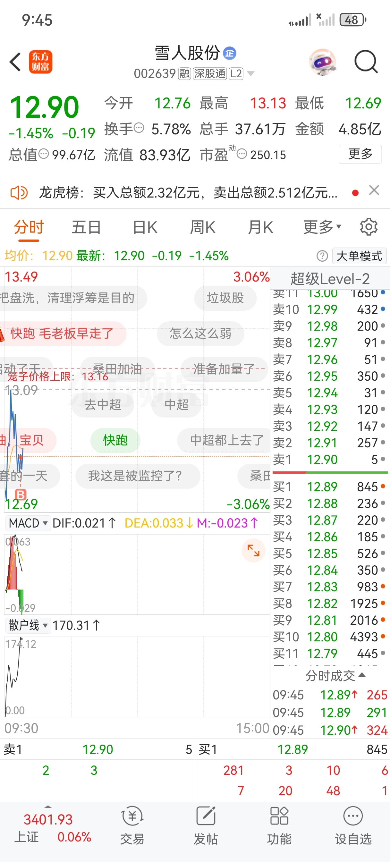Tap the 垃圾股 comment bubble
This screenshot has height=862, width=390.
click(x=225, y=298)
